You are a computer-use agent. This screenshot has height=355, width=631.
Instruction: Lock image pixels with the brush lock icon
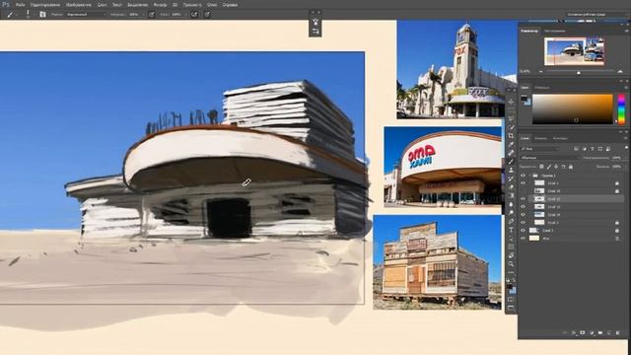click(x=549, y=167)
